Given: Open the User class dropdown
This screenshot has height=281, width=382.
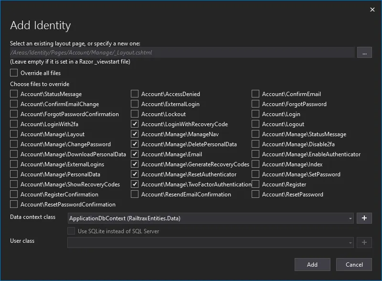Looking at the screenshot, I should (211, 242).
